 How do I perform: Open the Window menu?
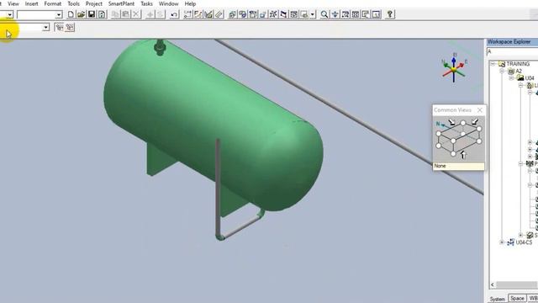coord(168,3)
